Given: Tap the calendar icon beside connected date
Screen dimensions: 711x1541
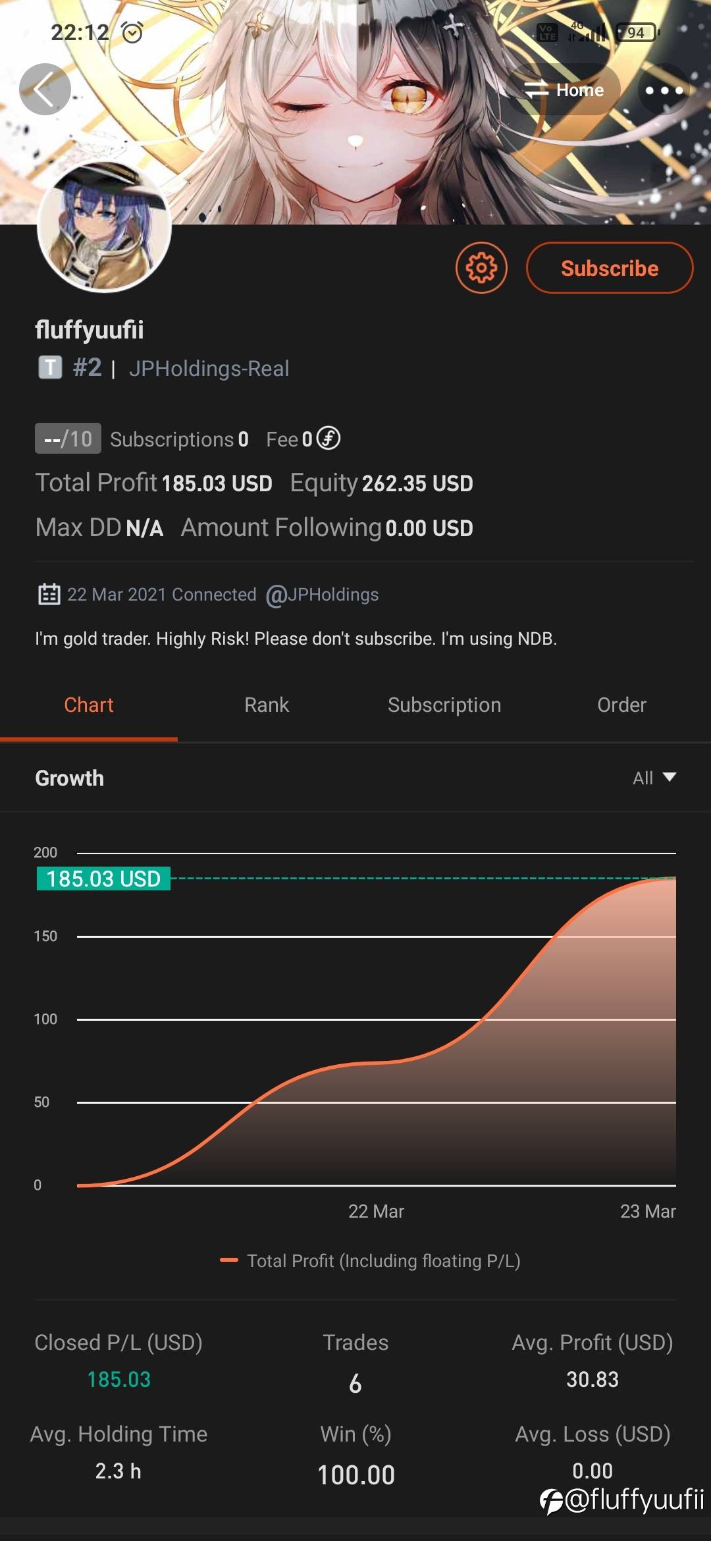Looking at the screenshot, I should click(49, 594).
